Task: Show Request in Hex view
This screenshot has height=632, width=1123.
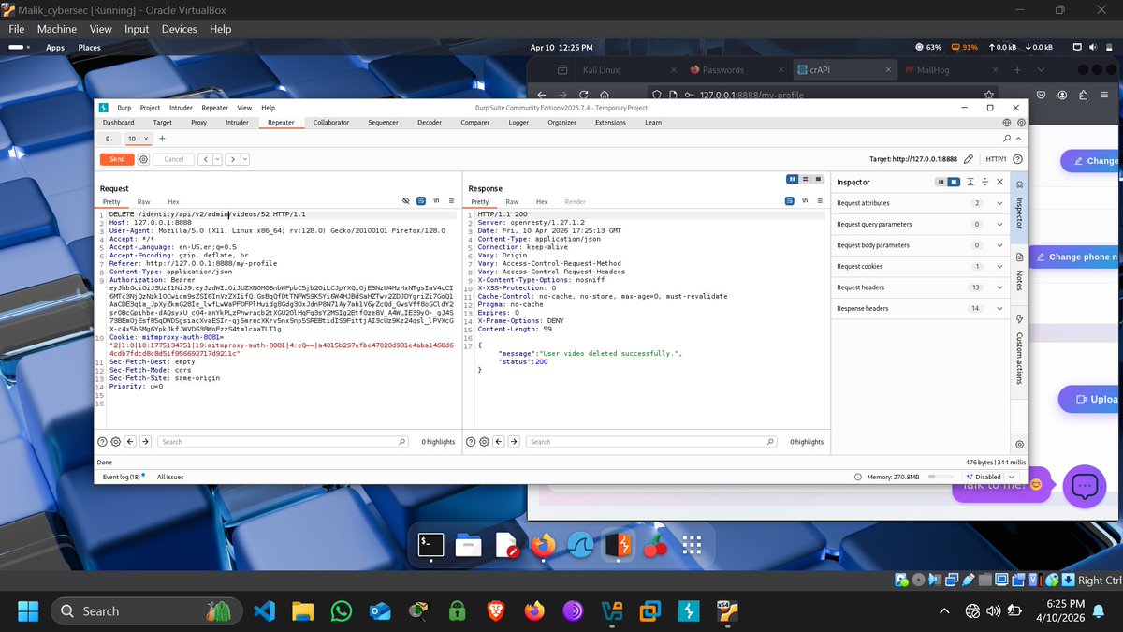Action: (173, 202)
